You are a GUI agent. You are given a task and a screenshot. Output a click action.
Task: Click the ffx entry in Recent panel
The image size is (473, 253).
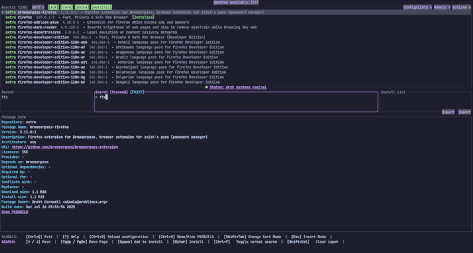coord(5,97)
